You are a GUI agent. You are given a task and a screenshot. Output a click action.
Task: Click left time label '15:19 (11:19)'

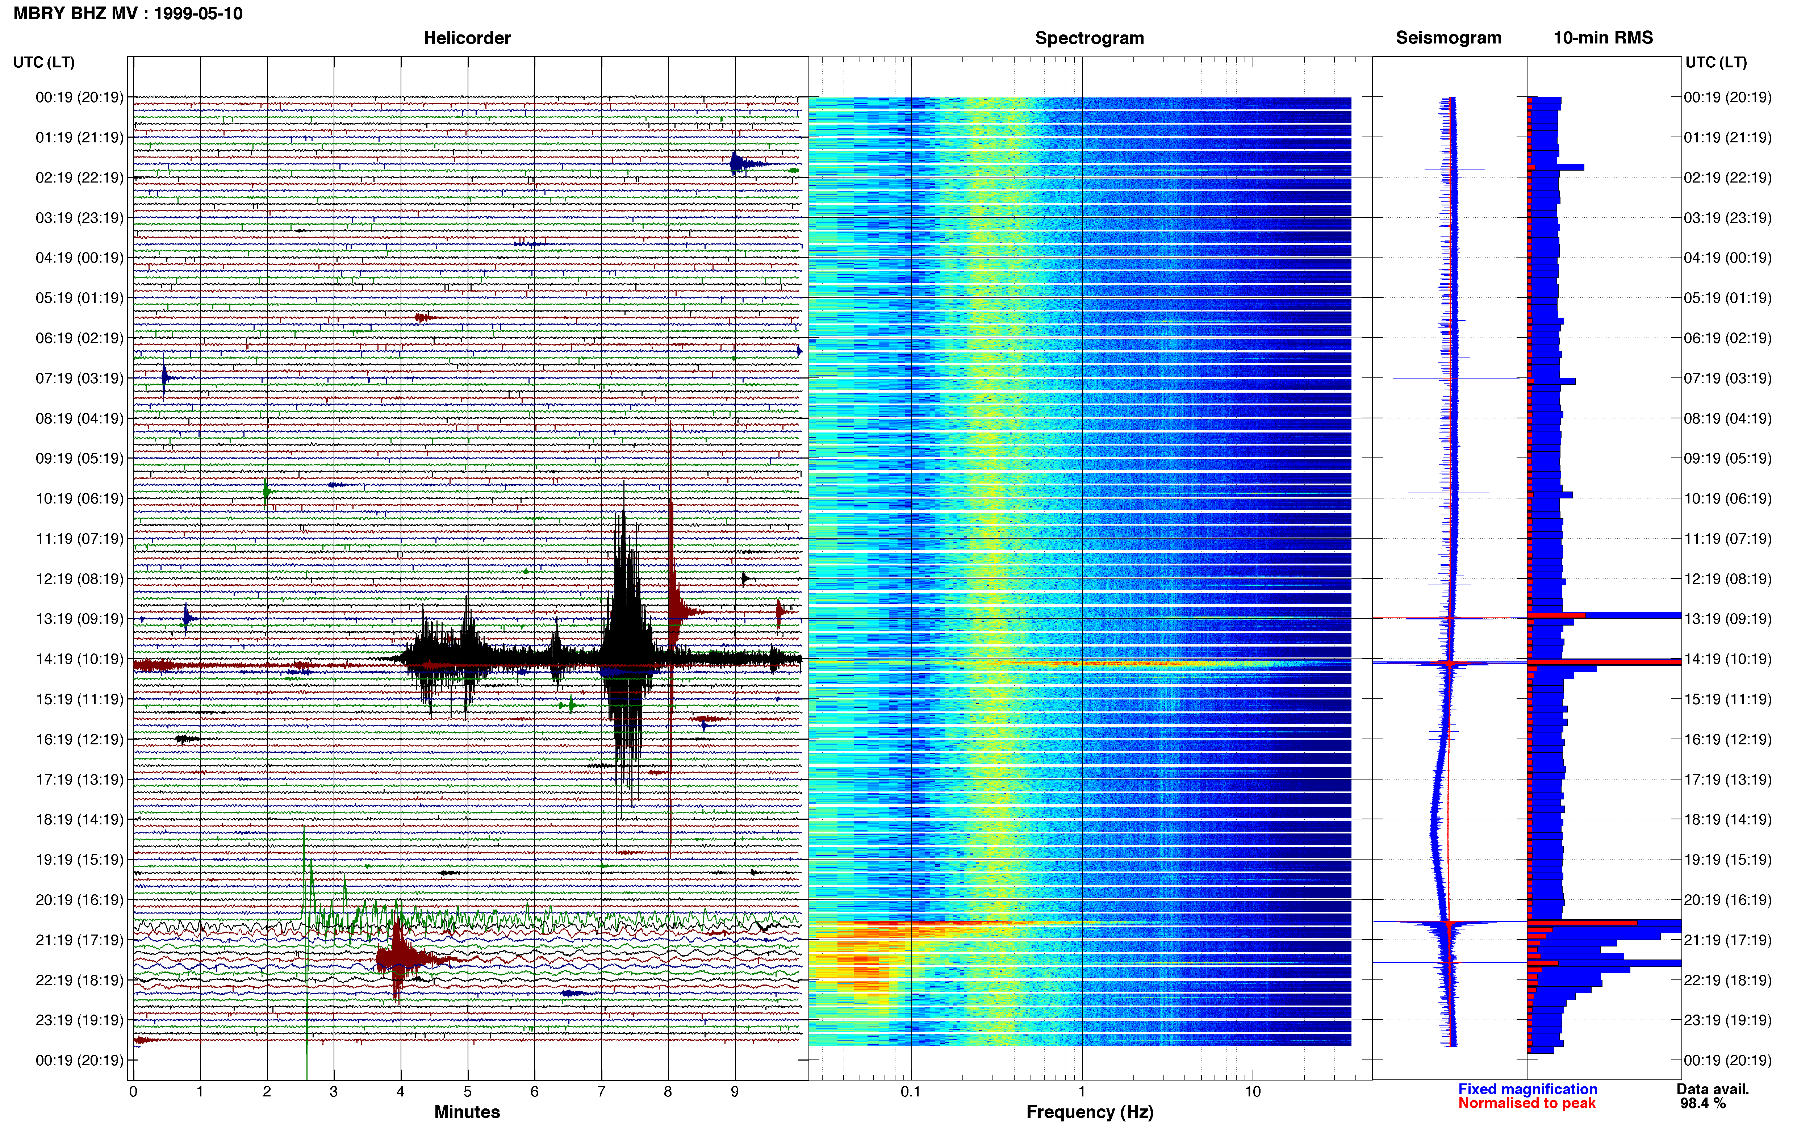tap(80, 699)
